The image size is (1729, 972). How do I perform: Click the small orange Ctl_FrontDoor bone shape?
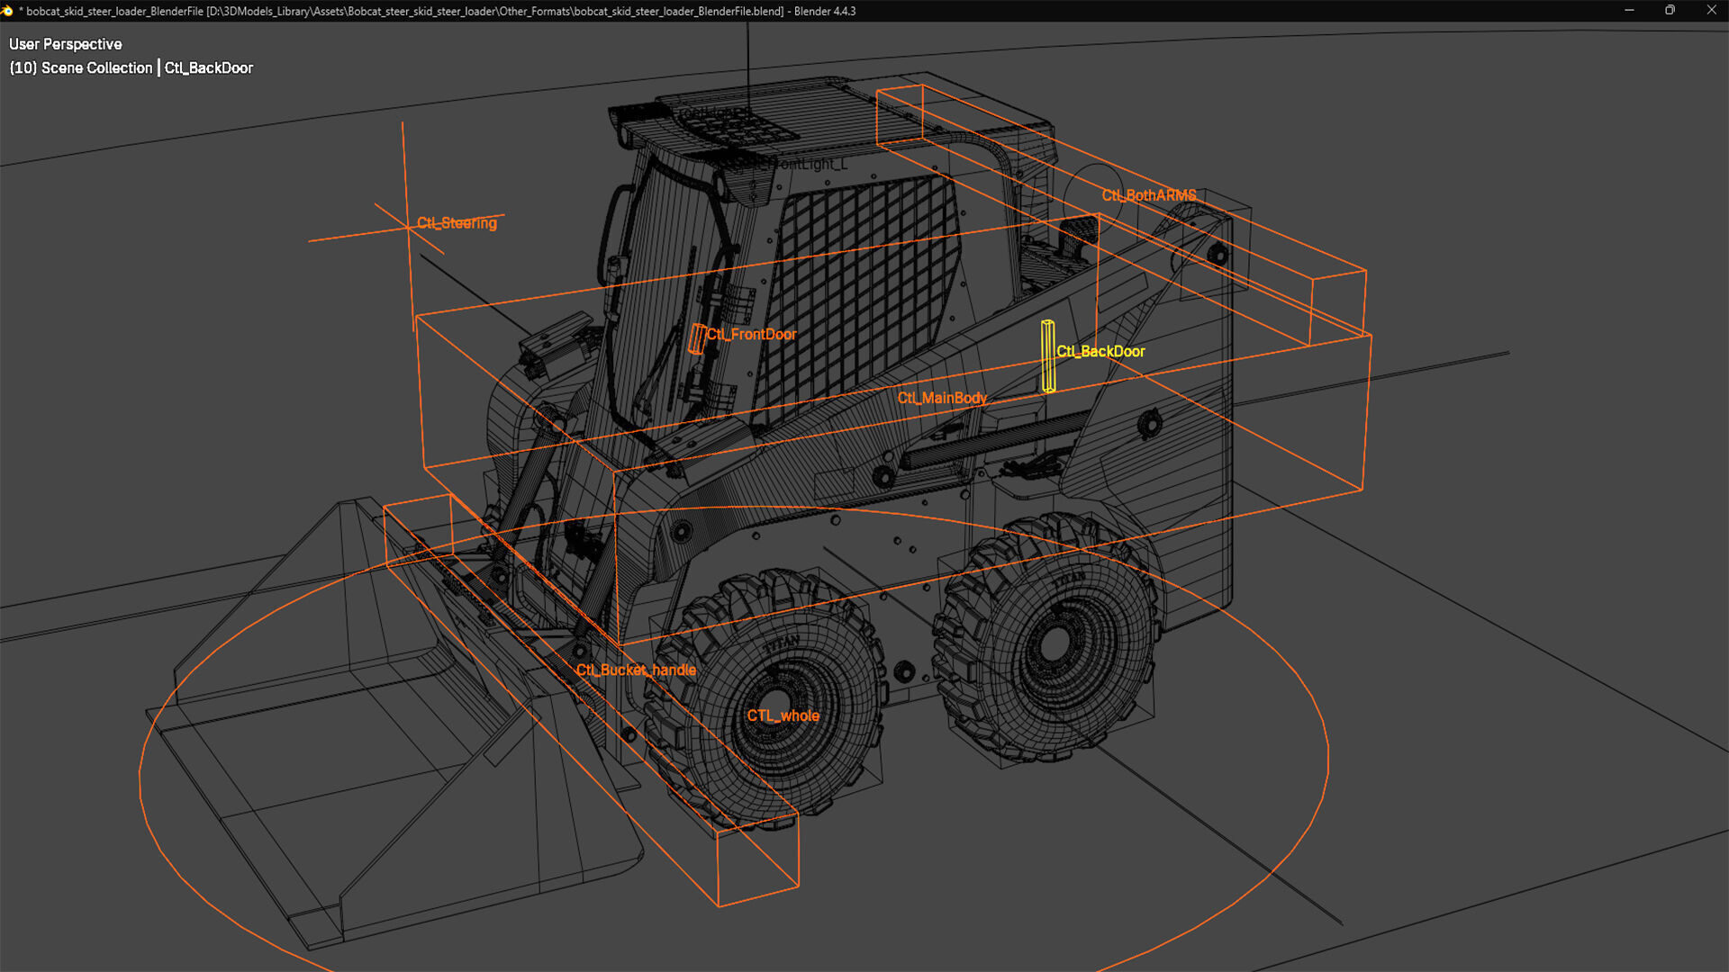click(697, 339)
